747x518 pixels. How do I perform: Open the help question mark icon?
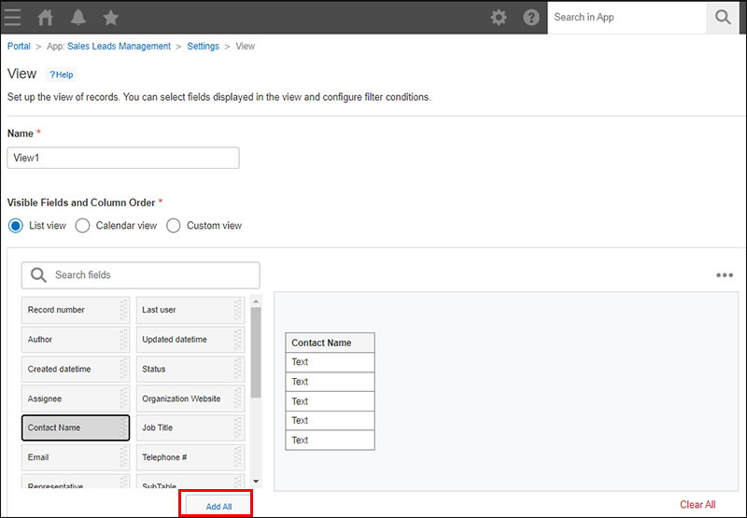click(x=531, y=17)
